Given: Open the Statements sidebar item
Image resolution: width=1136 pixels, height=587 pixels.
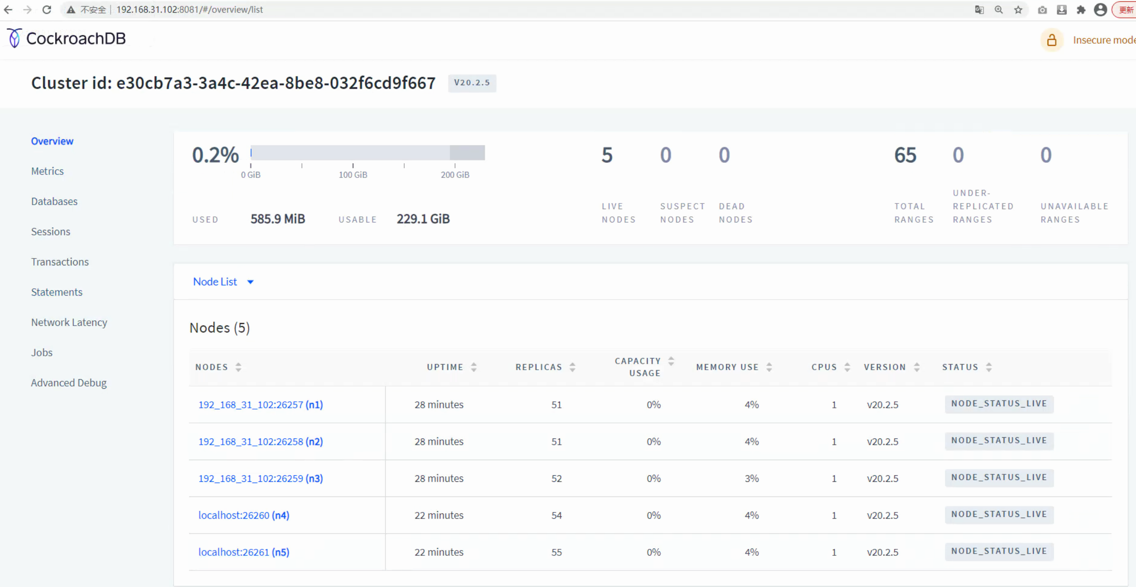Looking at the screenshot, I should [x=56, y=292].
